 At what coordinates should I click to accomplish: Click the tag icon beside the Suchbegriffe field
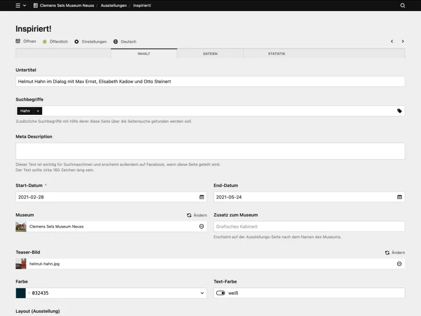click(400, 111)
